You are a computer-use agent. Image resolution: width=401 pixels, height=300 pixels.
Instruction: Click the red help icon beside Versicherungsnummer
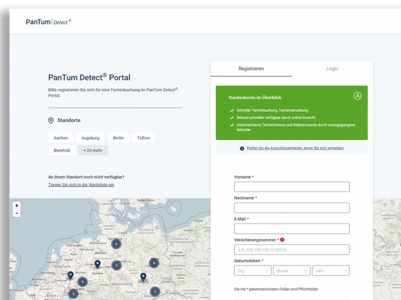[282, 240]
